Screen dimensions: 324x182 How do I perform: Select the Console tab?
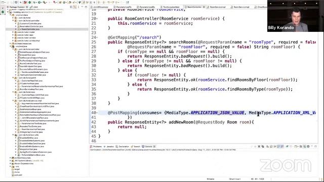click(148, 147)
